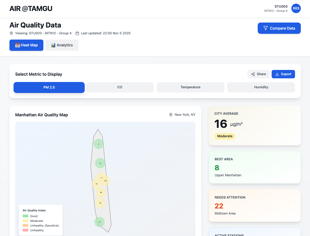Select the Temperature metric option
The image size is (310, 236).
coord(190,87)
